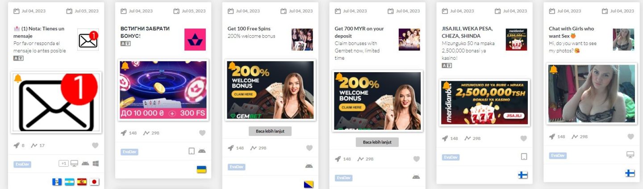This screenshot has height=189, width=643.
Task: Click translate icon under ВСТИГНИ ЗАБРАТИ БОНУС title
Action: [x=125, y=43]
